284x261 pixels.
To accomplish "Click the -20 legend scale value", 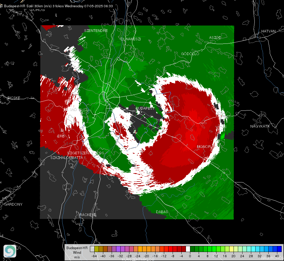I will 146,256.
